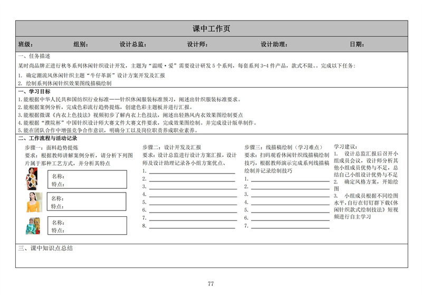Click the '学习建议:' label
This screenshot has width=422, height=298.
click(346, 147)
